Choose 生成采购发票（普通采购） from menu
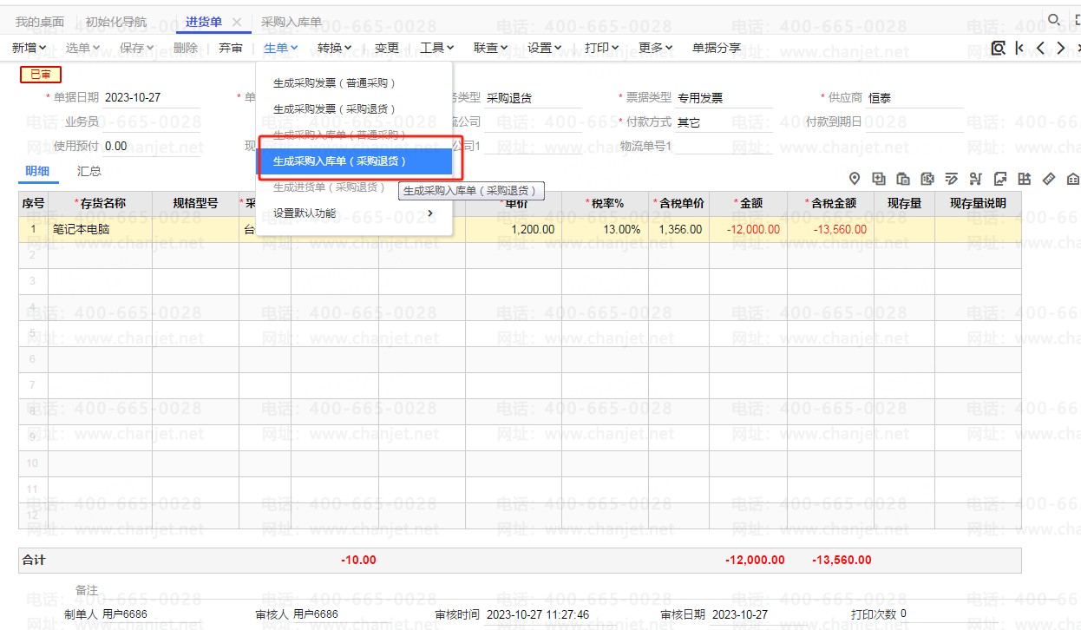 [334, 83]
